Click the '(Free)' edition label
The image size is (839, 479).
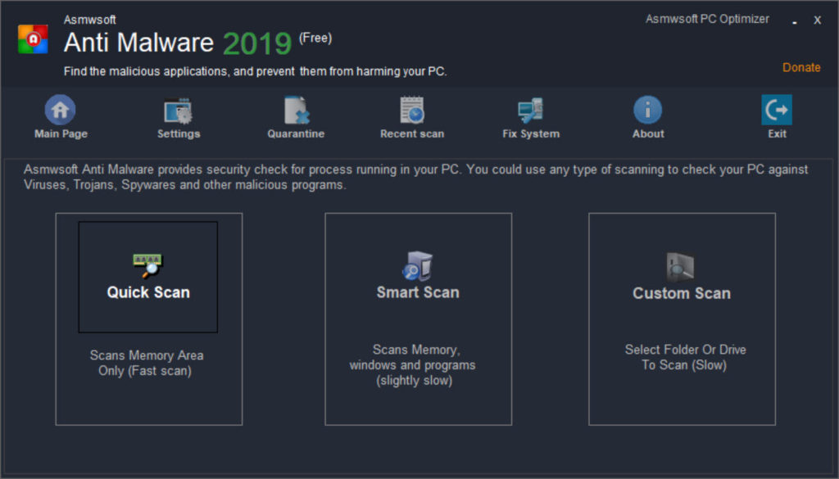pyautogui.click(x=315, y=38)
